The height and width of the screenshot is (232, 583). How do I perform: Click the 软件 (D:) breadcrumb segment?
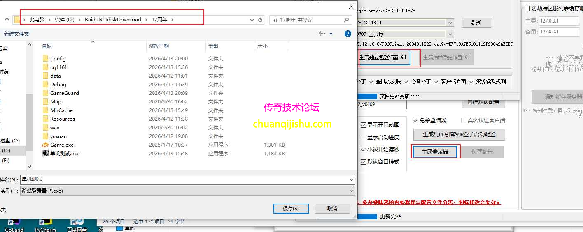coord(65,20)
